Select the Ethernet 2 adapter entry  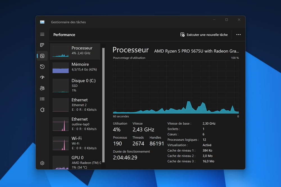pyautogui.click(x=75, y=104)
